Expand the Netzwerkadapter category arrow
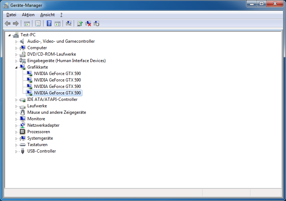The height and width of the screenshot is (201, 286). [x=16, y=126]
